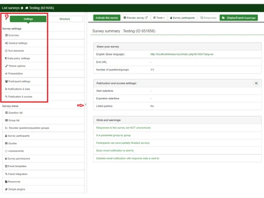
Task: Click the Panel integration link icon
Action: click(6, 174)
